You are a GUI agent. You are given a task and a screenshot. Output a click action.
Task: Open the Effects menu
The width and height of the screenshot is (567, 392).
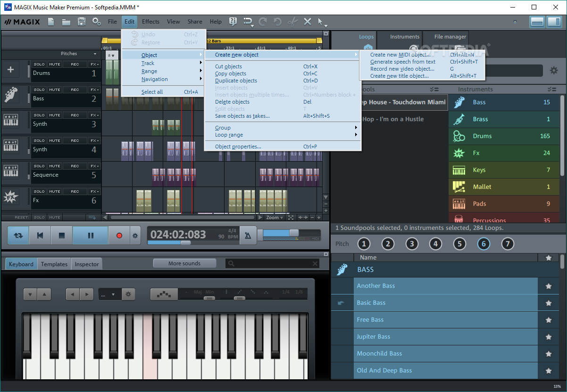(x=150, y=22)
